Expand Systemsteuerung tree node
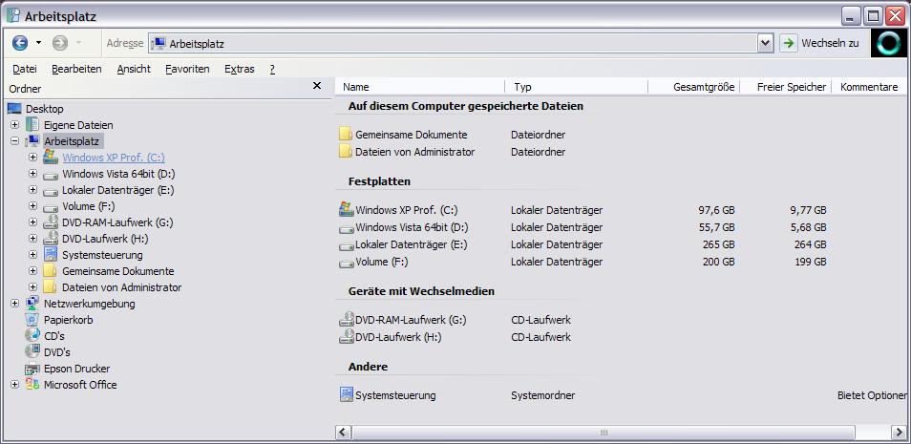The width and height of the screenshot is (911, 444). point(32,255)
